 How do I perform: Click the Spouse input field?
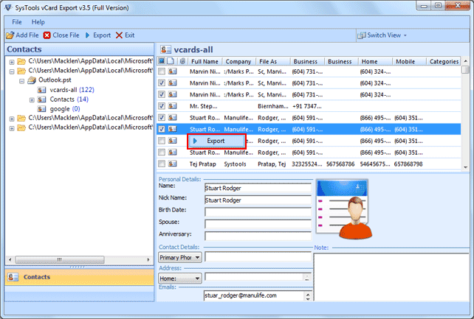[x=258, y=224]
